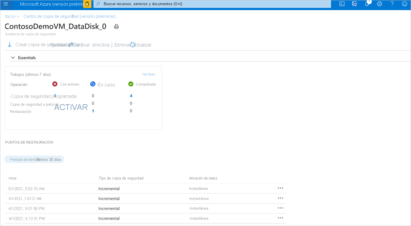Sort by Almacén de datos column header
This screenshot has width=411, height=226.
tap(203, 178)
